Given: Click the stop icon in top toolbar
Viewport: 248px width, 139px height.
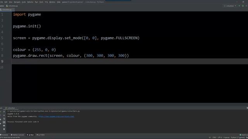Looking at the screenshot, I should click(246, 6).
